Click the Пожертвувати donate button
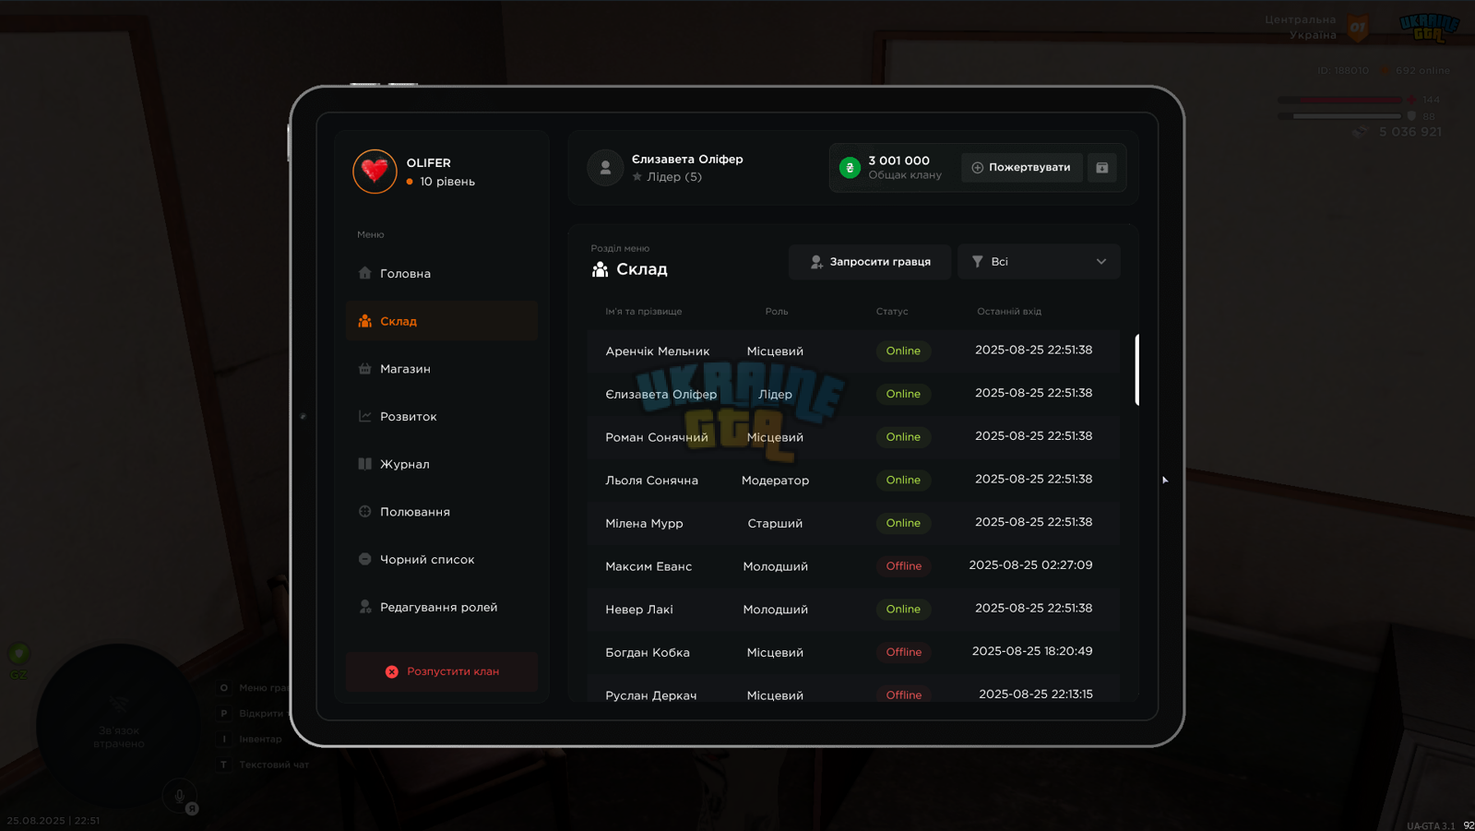Viewport: 1475px width, 831px height. pyautogui.click(x=1022, y=168)
